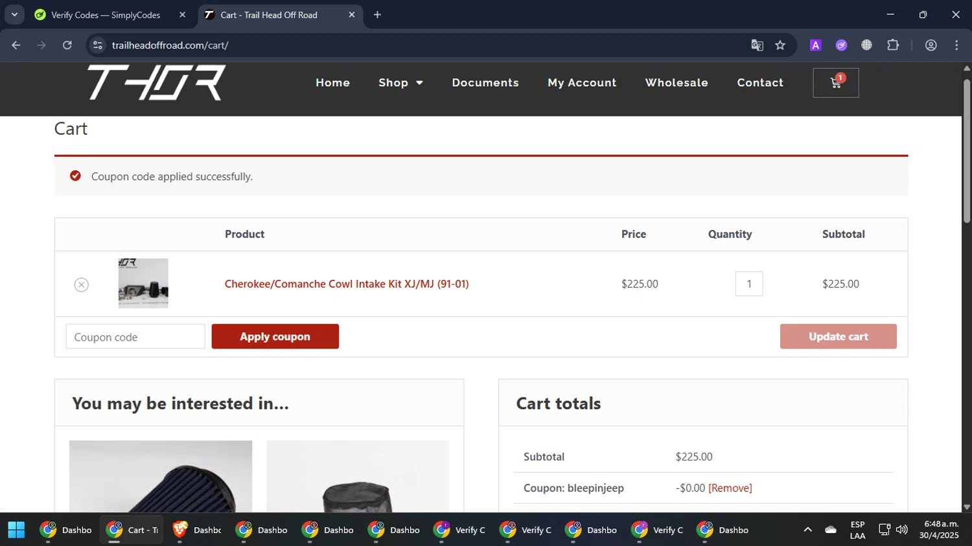
Task: Click the 'Price' column header
Action: 634,234
